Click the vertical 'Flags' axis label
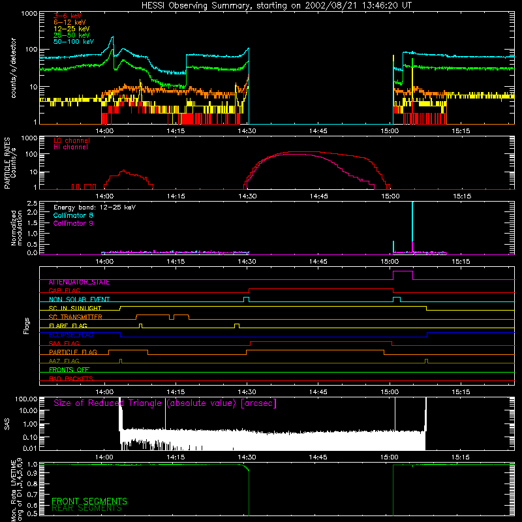Viewport: 522px width, 522px height. (27, 326)
